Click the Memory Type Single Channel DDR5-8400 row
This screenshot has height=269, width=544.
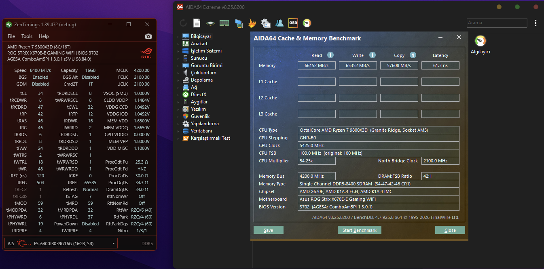(379, 184)
